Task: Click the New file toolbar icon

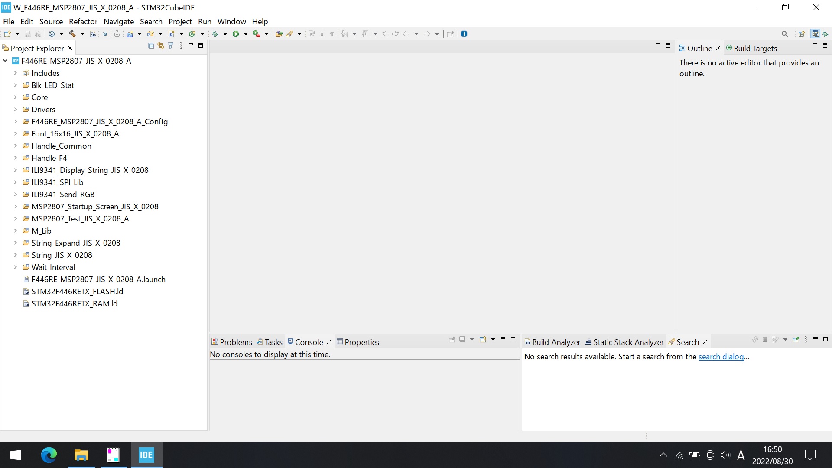Action: (7, 34)
